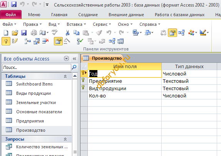The width and height of the screenshot is (221, 156).
Task: Click the Build wand icon
Action: tap(67, 41)
